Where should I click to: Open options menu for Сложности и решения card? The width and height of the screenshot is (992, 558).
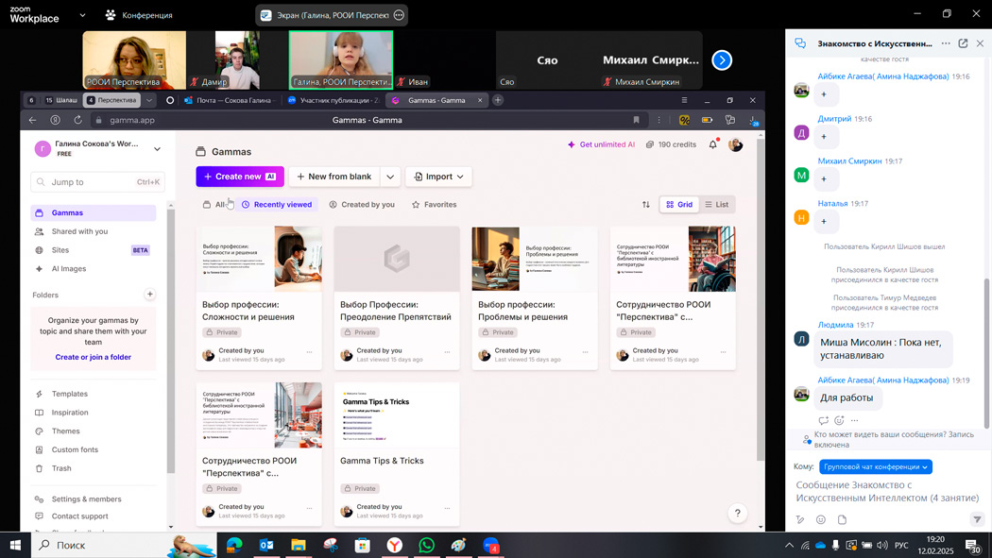coord(309,352)
